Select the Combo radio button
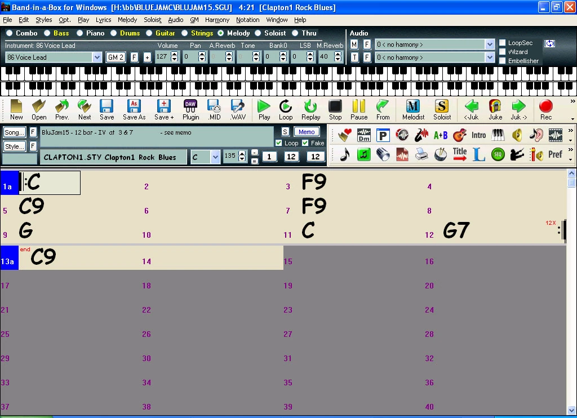The width and height of the screenshot is (577, 418). pyautogui.click(x=10, y=33)
